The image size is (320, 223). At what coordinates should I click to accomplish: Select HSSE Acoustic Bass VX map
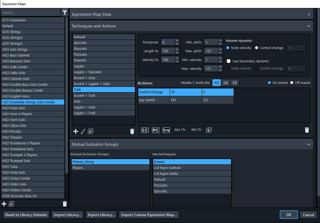(x=33, y=196)
